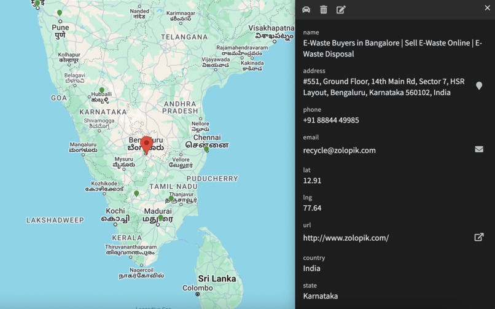Image resolution: width=495 pixels, height=309 pixels.
Task: Click the GOA state label
Action: pos(59,98)
